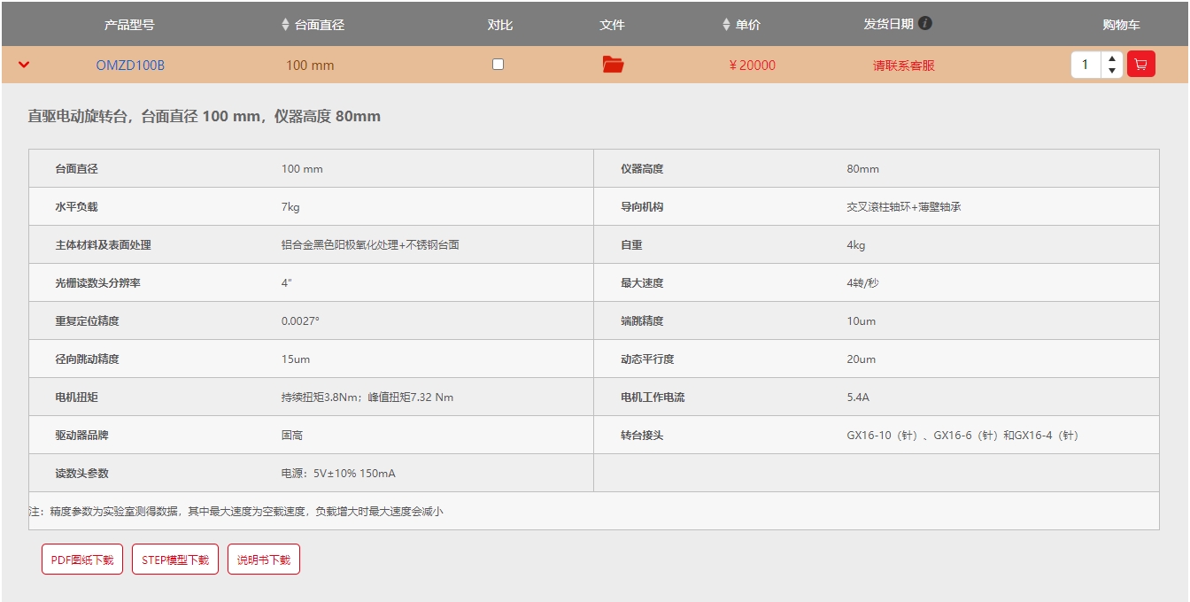Collapse the OMZD100B row details chevron

pyautogui.click(x=24, y=65)
